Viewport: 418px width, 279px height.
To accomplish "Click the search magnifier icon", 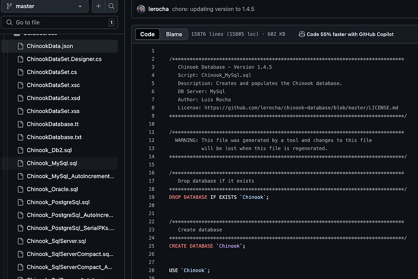I will [x=111, y=6].
